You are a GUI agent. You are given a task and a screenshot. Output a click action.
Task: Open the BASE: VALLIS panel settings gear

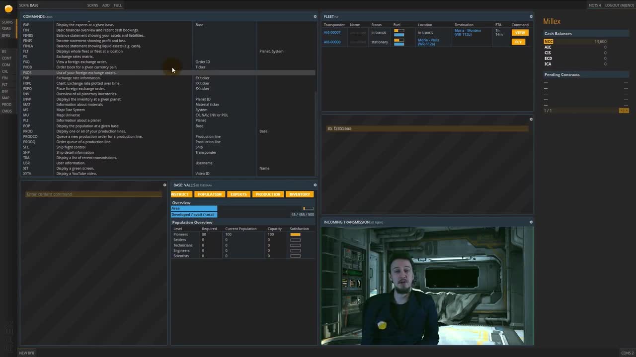coord(315,184)
